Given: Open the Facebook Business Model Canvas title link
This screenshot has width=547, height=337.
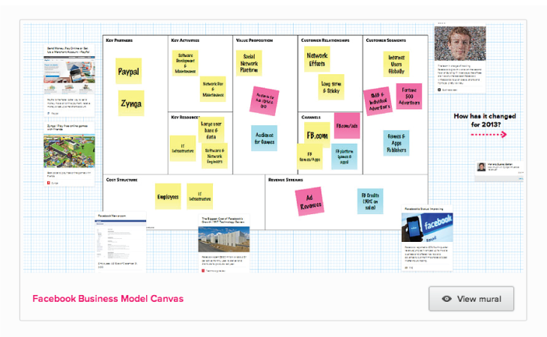Looking at the screenshot, I should coord(108,299).
